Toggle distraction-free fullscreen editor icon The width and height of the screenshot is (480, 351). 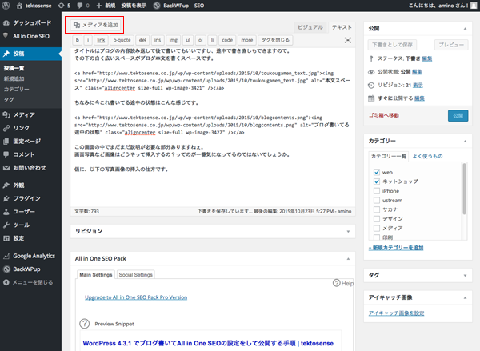(x=347, y=39)
